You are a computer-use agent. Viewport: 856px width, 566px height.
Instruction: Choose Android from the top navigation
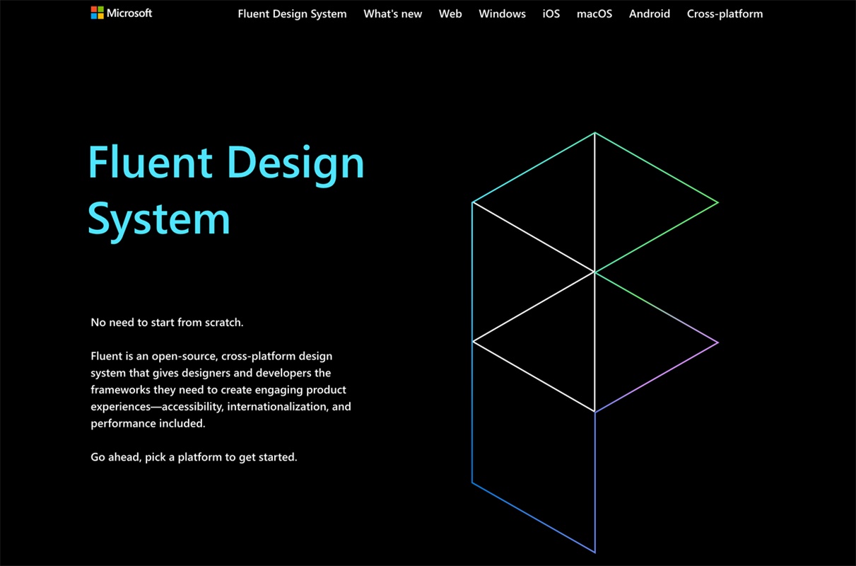[650, 13]
